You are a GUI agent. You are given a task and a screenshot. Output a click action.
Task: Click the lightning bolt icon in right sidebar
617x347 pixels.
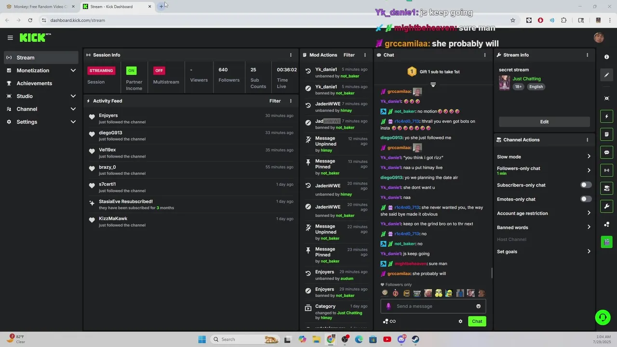coord(606,116)
